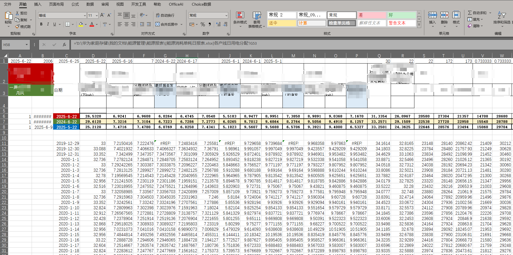Open the font name dropdown 等线
The image size is (513, 255).
point(84,15)
